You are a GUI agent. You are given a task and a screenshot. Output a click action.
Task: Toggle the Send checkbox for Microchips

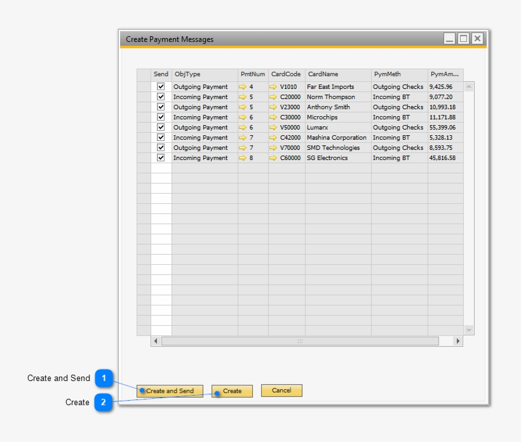161,117
